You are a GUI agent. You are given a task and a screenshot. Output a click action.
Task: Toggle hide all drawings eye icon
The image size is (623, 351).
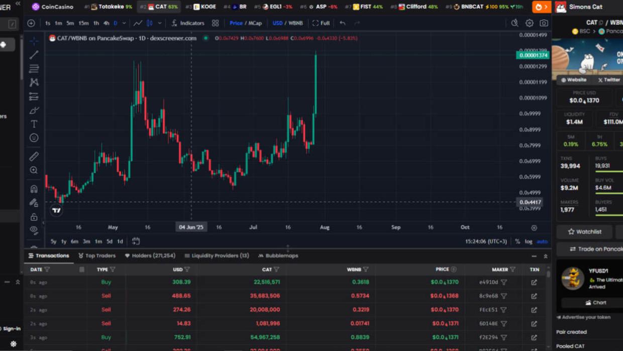pyautogui.click(x=34, y=230)
